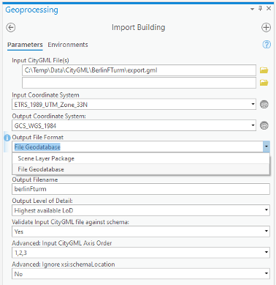Toggle auto-hide pin on Geoprocessing pane
The image size is (276, 285).
[x=261, y=9]
